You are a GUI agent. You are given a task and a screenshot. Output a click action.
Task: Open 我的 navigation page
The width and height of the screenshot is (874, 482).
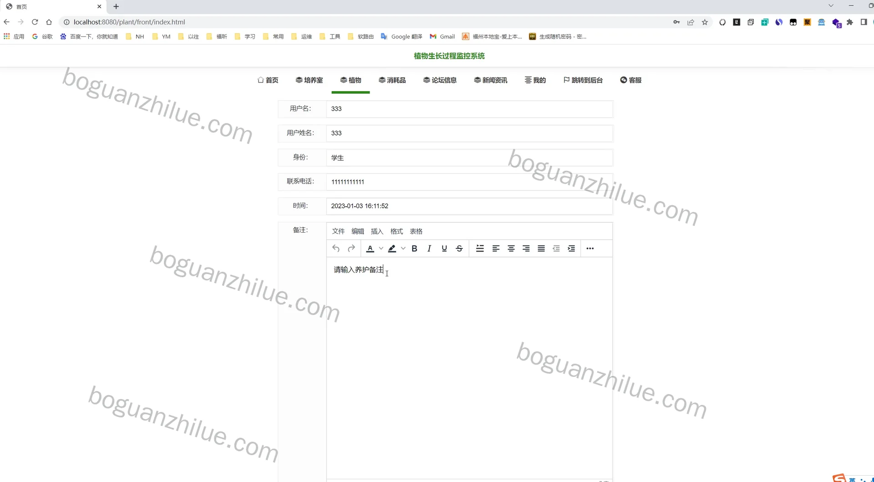[535, 80]
